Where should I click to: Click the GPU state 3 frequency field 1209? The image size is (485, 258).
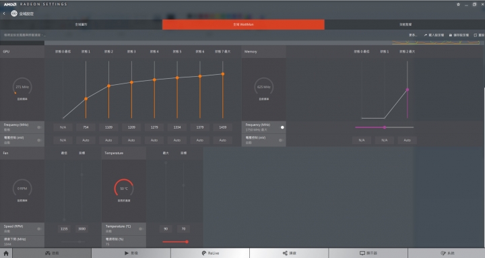coord(131,127)
